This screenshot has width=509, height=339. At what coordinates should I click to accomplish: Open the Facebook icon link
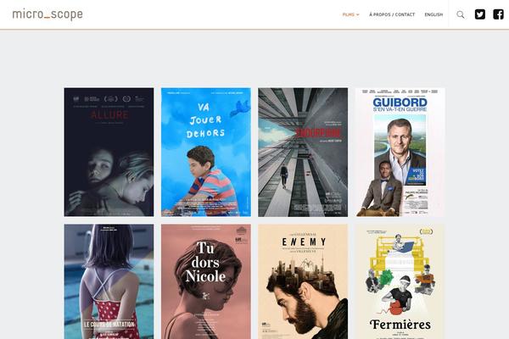[x=498, y=14]
